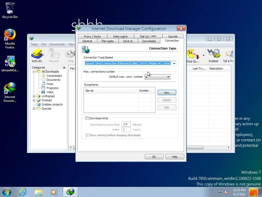Sort by Description column in IDM window
The image size is (262, 197).
pos(219,68)
